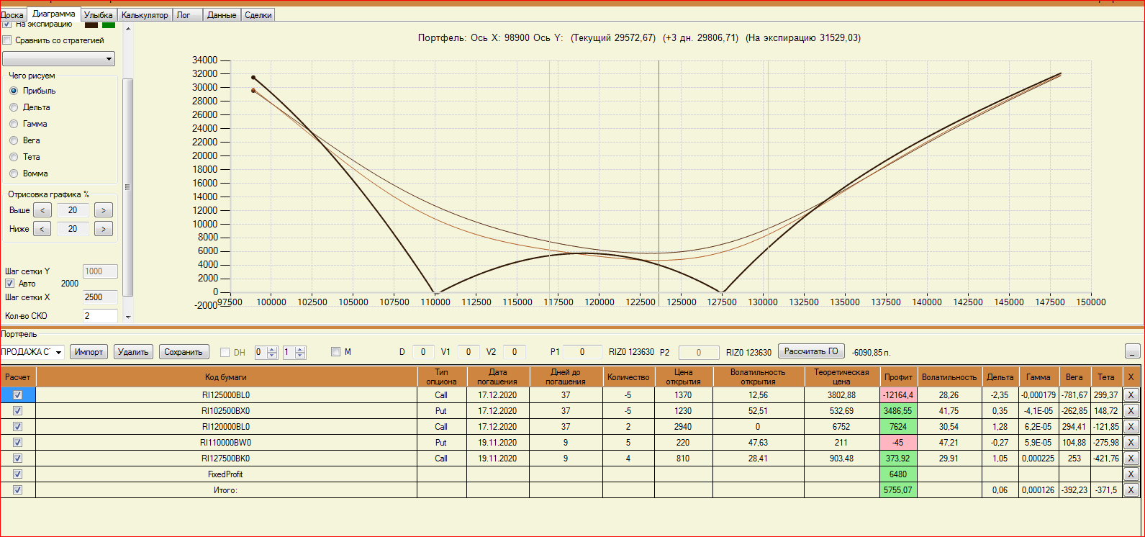Image resolution: width=1145 pixels, height=537 pixels.
Task: Select the Тета radio button
Action: tap(14, 157)
